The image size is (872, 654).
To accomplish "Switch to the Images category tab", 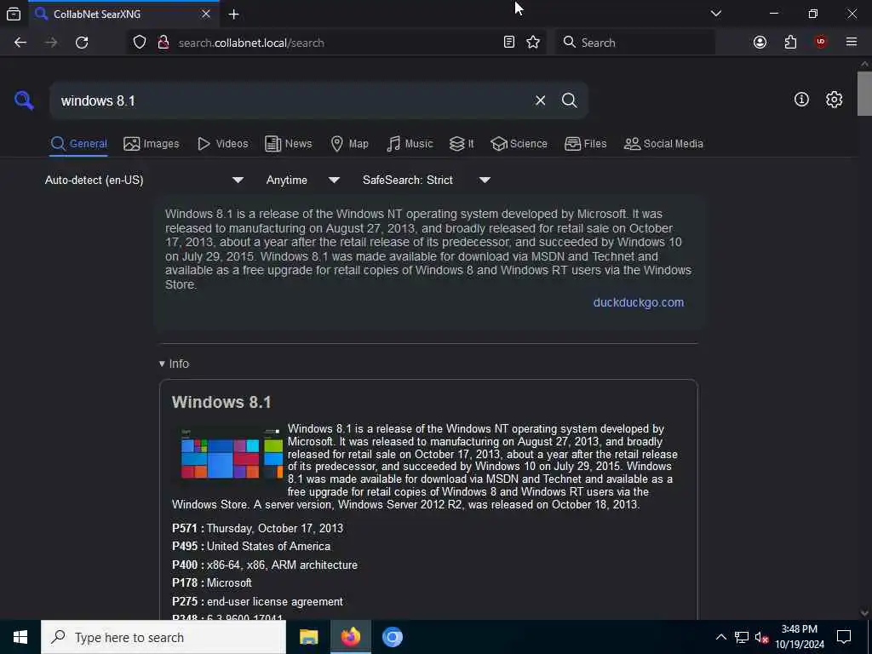I will tap(152, 143).
